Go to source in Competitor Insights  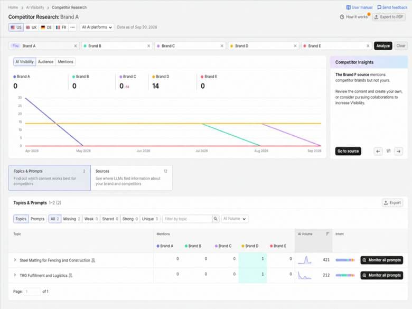point(348,151)
